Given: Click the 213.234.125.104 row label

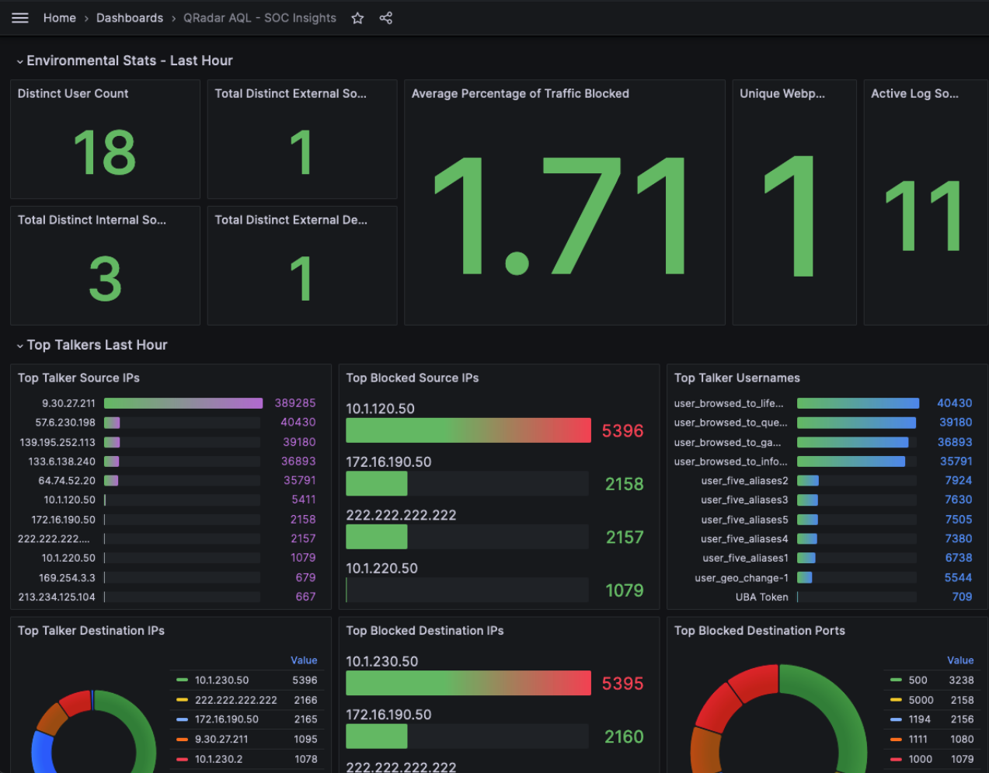Looking at the screenshot, I should click(x=57, y=597).
